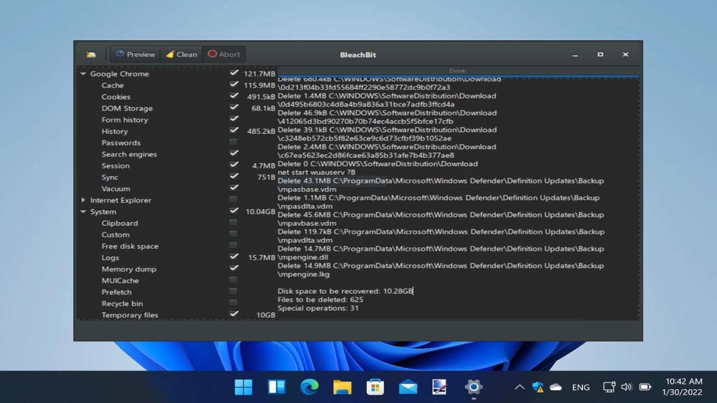Select the Cookies item
The image size is (717, 403).
pyautogui.click(x=116, y=97)
